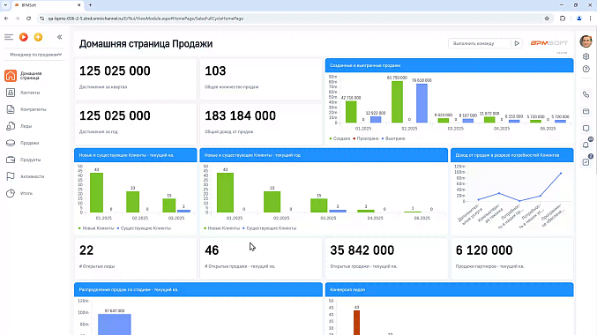The width and height of the screenshot is (597, 335).
Task: Open the notifications bell icon
Action: pyautogui.click(x=586, y=145)
